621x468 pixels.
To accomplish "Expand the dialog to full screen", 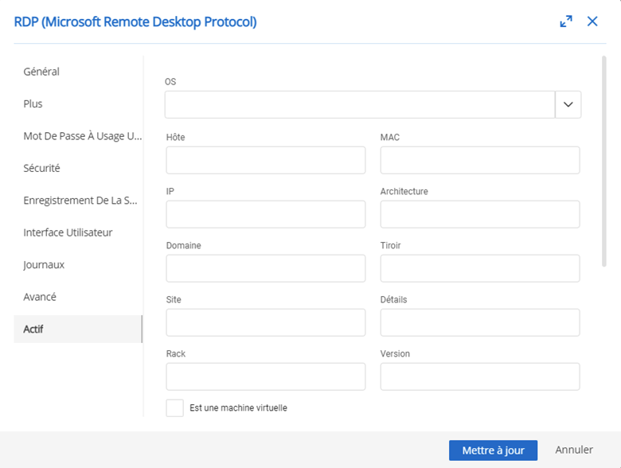I will 566,21.
